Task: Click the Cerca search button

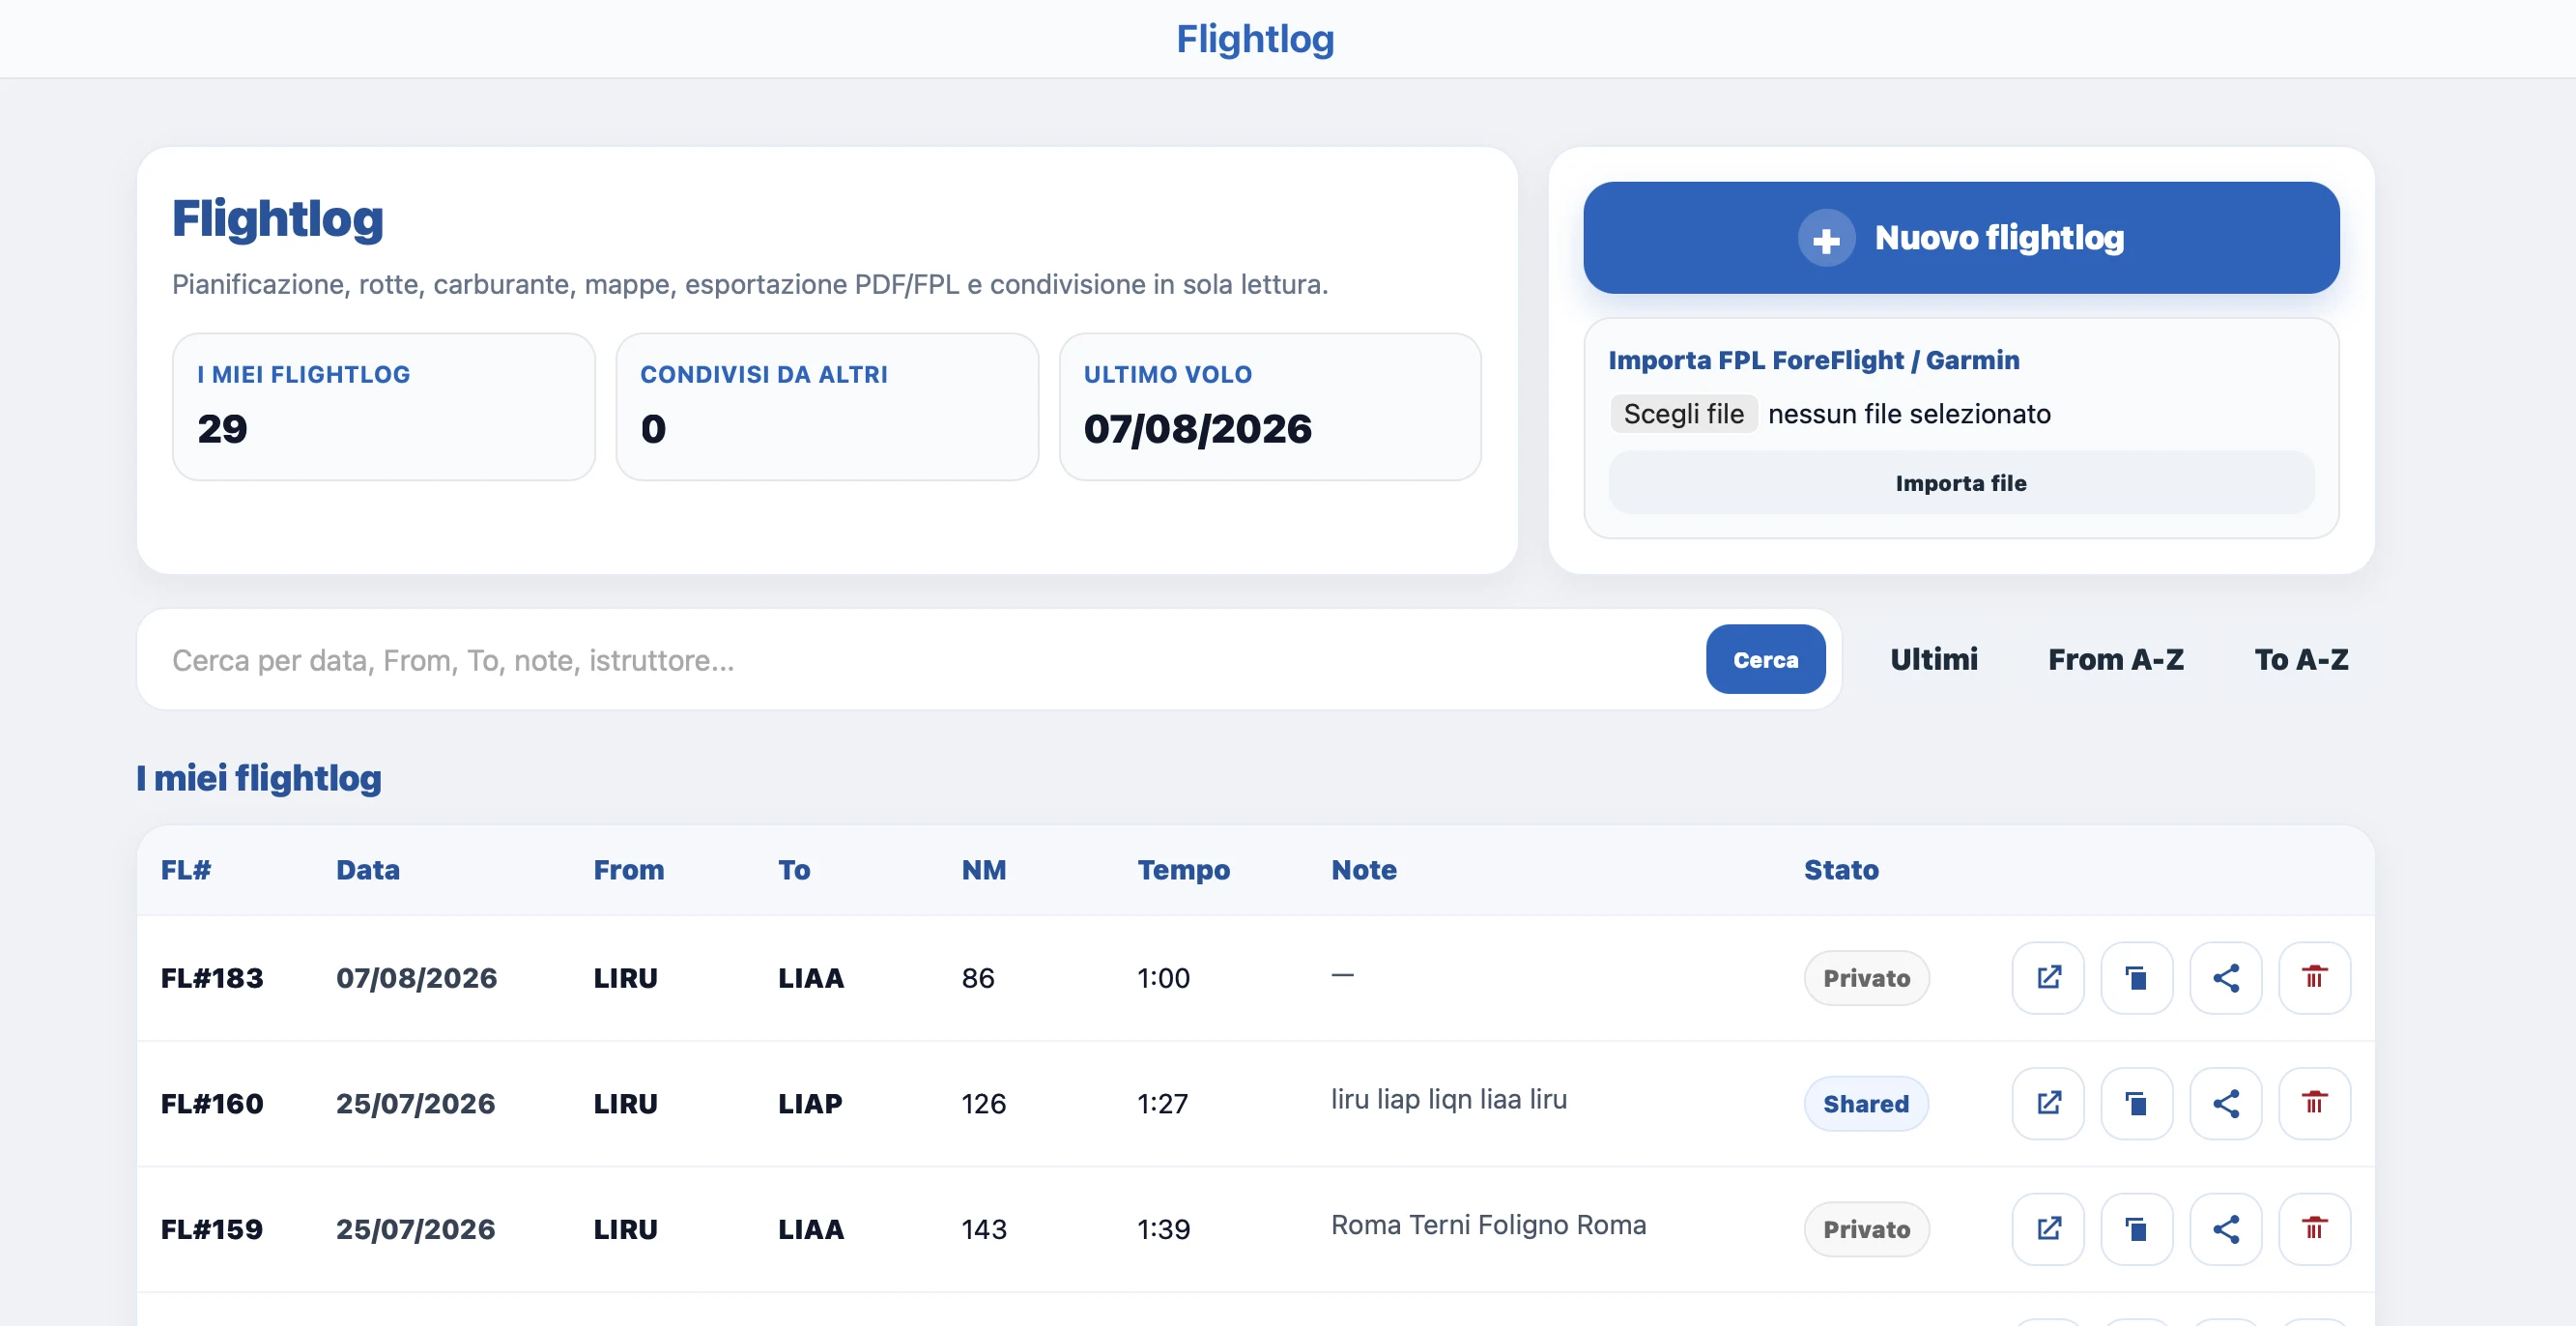Action: 1765,659
